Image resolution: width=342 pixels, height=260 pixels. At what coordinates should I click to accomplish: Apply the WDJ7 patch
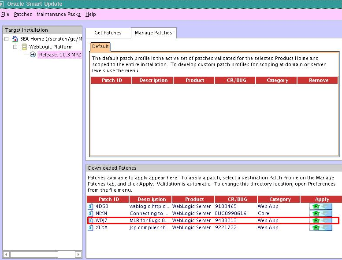pos(320,220)
